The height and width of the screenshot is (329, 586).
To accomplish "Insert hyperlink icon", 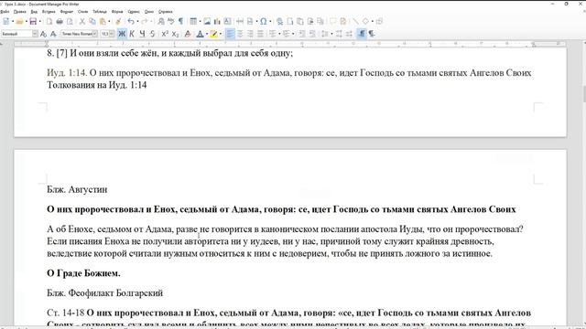I will point(279,22).
